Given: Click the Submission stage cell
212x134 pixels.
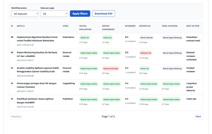Looking at the screenshot, I should pyautogui.click(x=68, y=37).
